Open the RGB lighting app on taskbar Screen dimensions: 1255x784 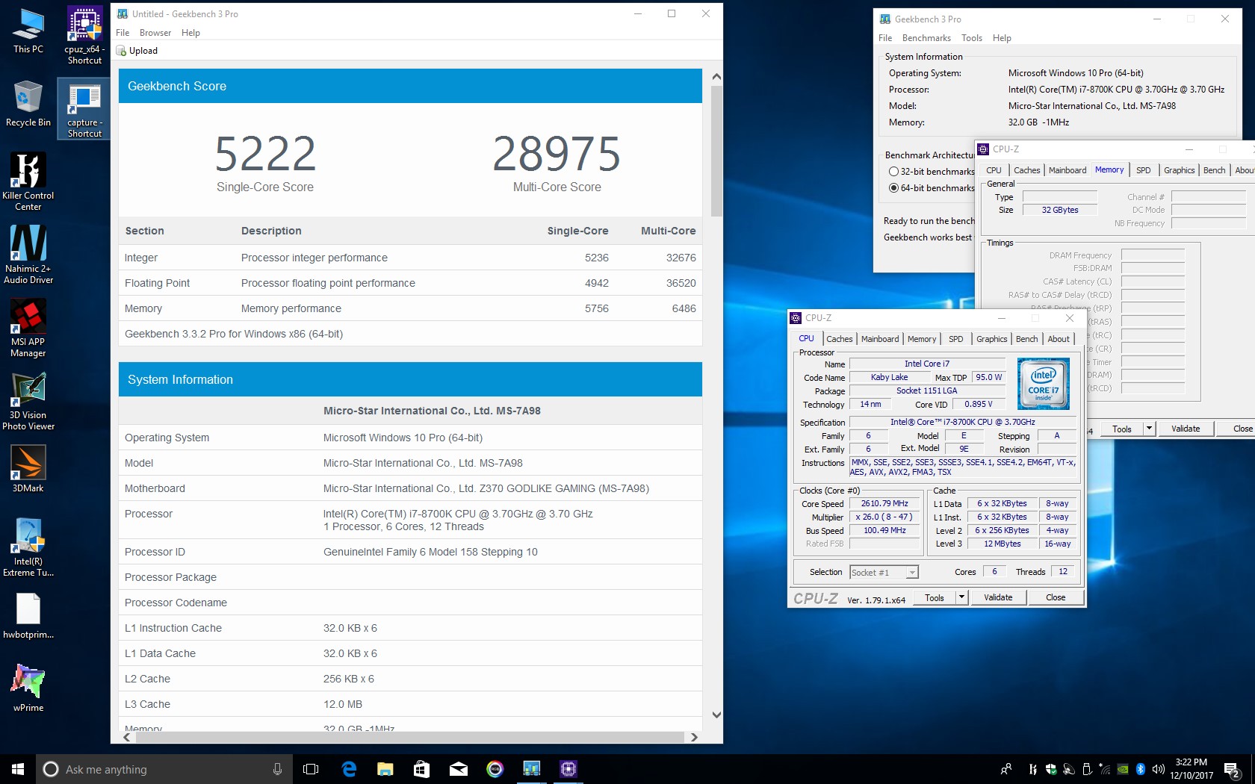[x=495, y=769]
